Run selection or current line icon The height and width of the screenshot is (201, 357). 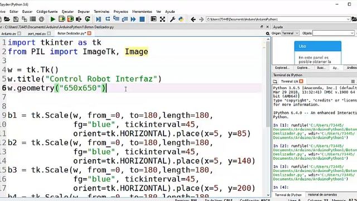point(79,20)
